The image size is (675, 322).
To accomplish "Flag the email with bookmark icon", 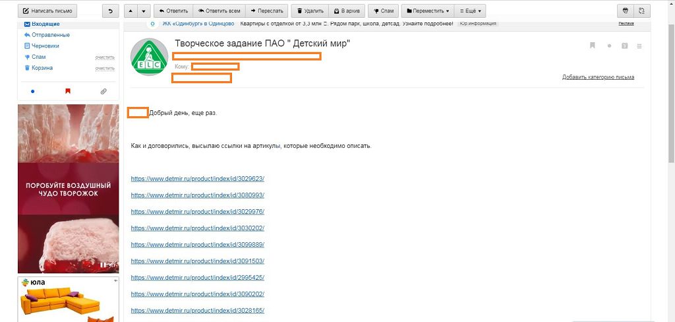I will 593,46.
